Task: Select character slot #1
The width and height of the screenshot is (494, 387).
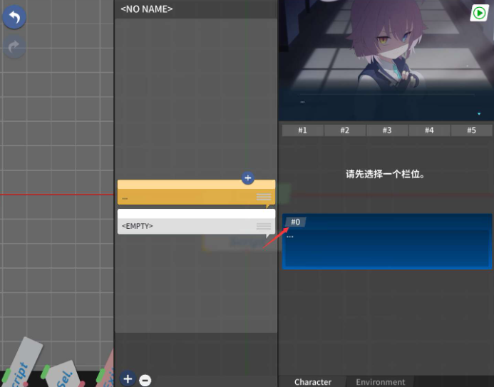Action: pyautogui.click(x=302, y=130)
